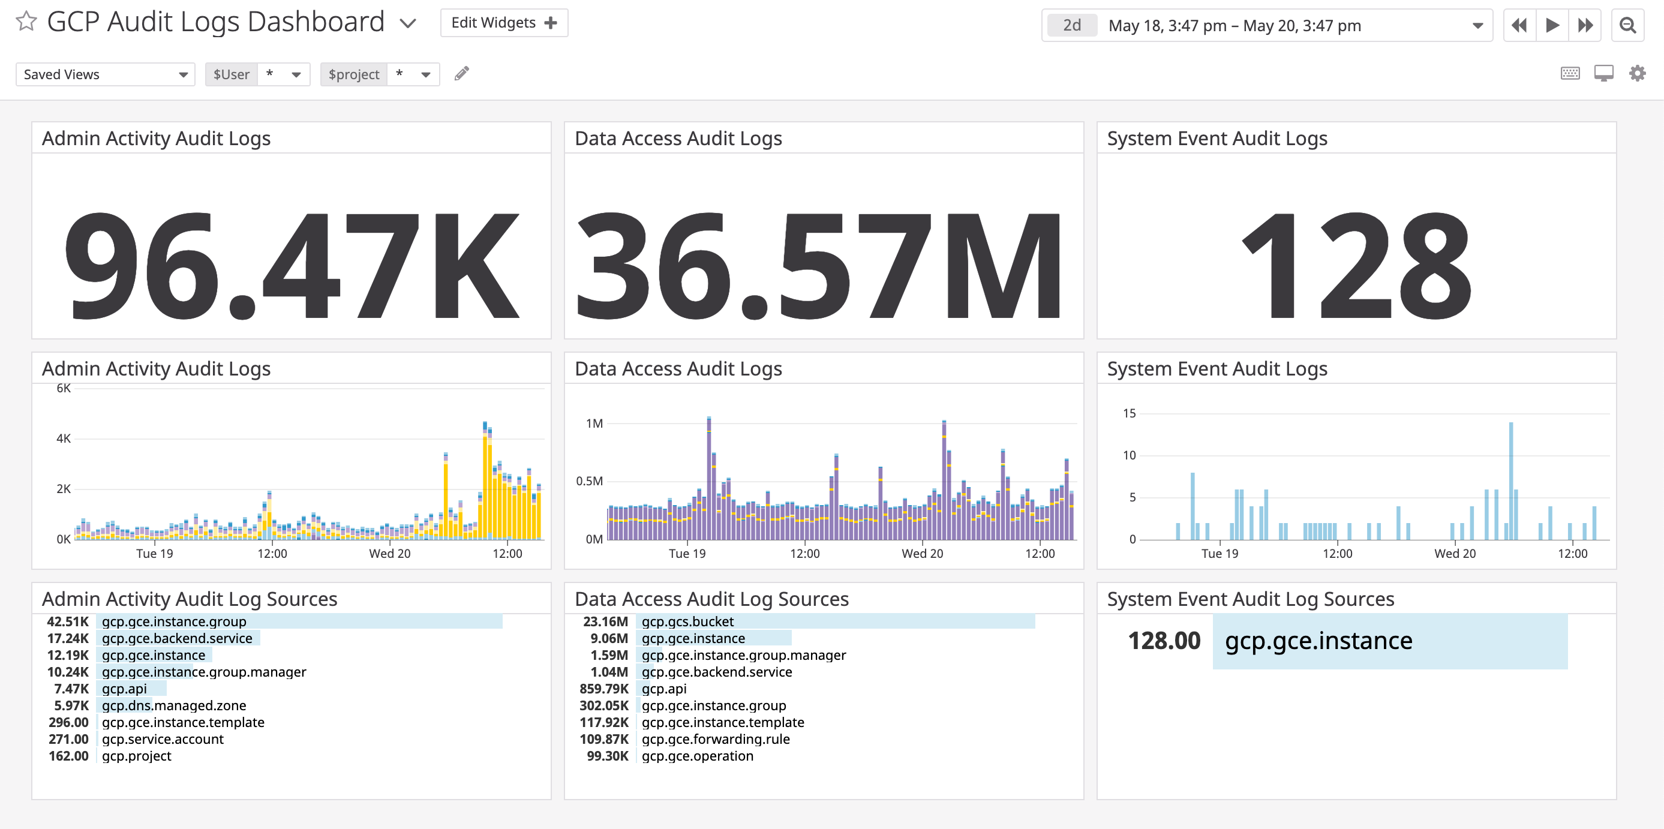
Task: Star the GCP Audit Logs Dashboard as favorite
Action: (25, 22)
